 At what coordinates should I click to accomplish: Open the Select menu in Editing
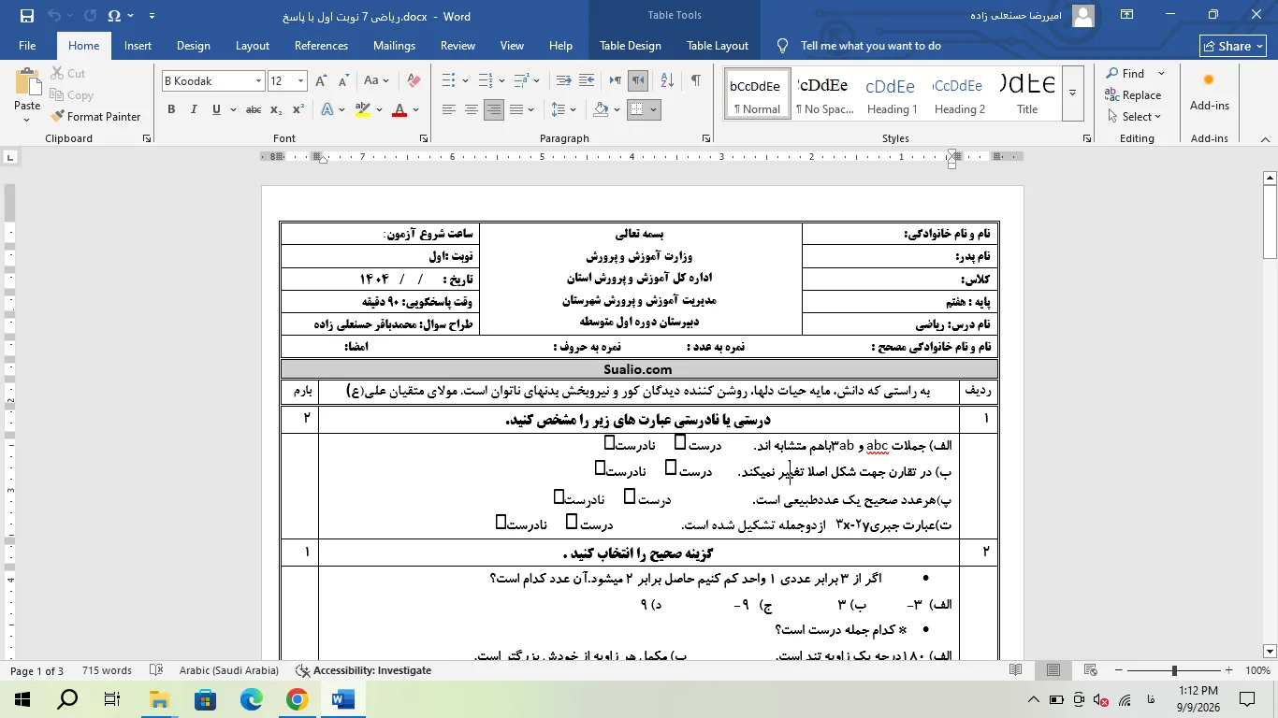coord(1134,117)
